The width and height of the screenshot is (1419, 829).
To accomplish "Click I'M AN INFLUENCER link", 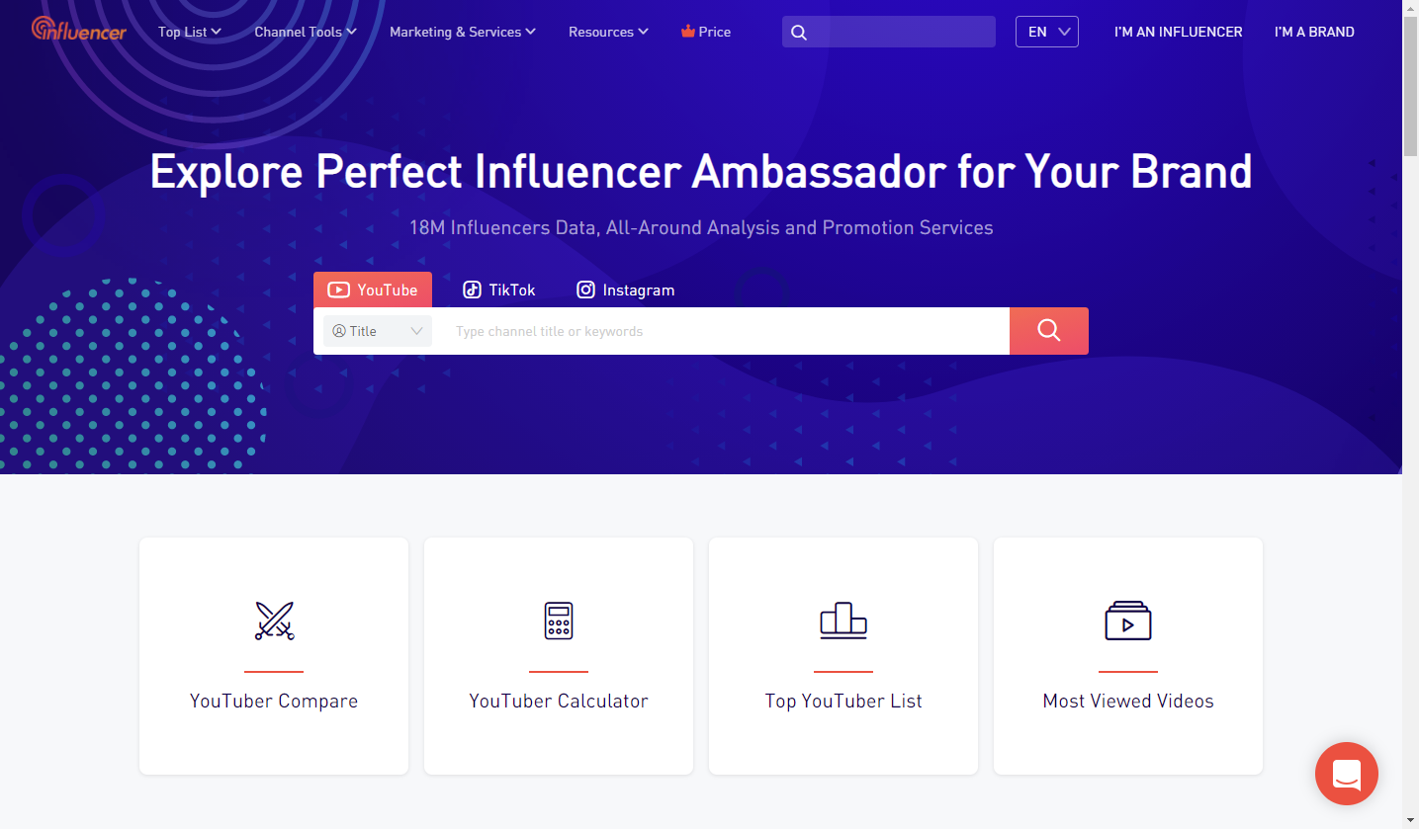I will [x=1179, y=32].
